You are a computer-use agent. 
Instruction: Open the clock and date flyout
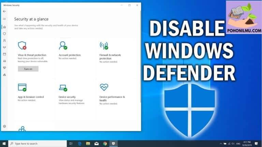click(247, 144)
